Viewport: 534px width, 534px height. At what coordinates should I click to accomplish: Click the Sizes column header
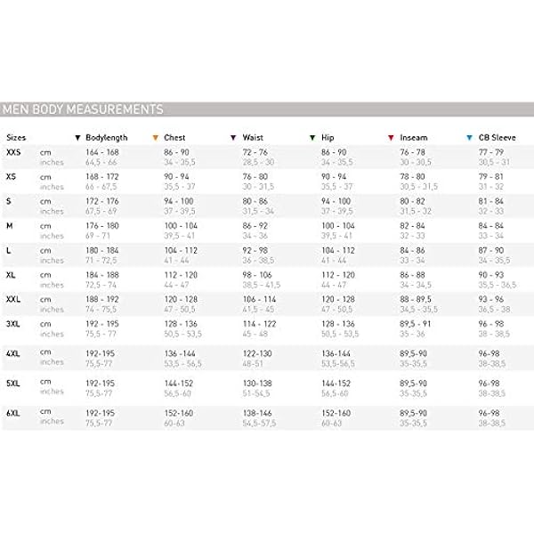click(16, 138)
